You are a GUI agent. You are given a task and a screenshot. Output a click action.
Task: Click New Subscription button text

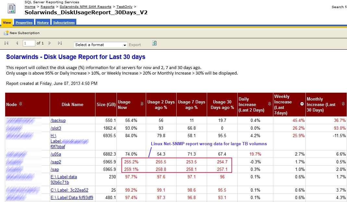point(25,33)
